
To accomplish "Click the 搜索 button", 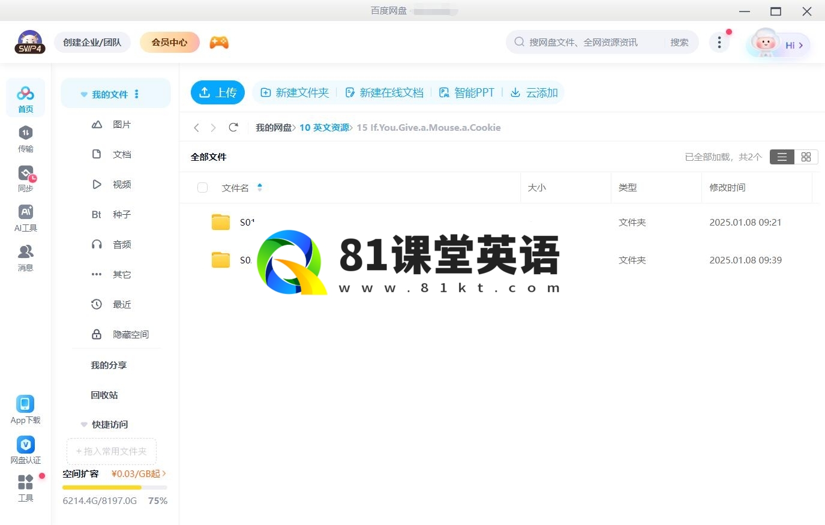I will [679, 42].
